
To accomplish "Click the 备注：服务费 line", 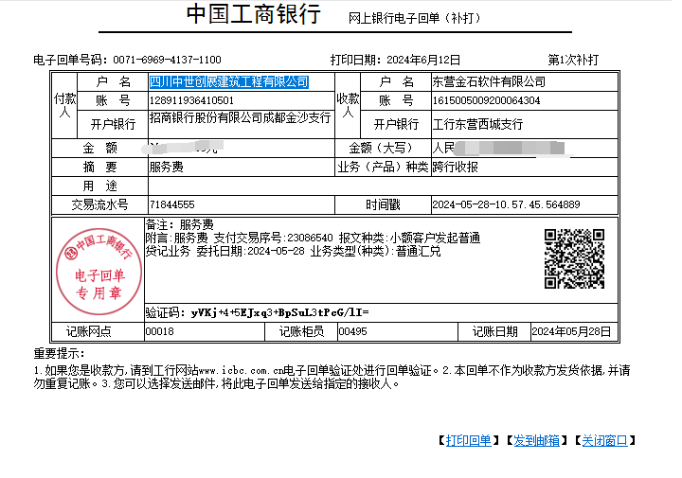I will pyautogui.click(x=179, y=224).
